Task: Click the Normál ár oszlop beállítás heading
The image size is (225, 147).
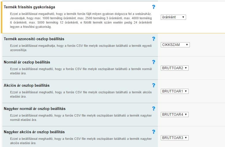Action: 27,62
